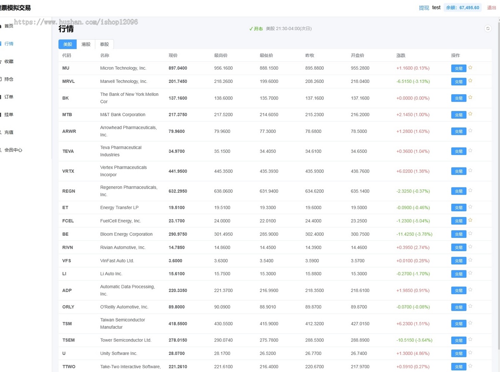Screen dimensions: 500x372
Task: Click 交易 button for REGN
Action: 459,191
